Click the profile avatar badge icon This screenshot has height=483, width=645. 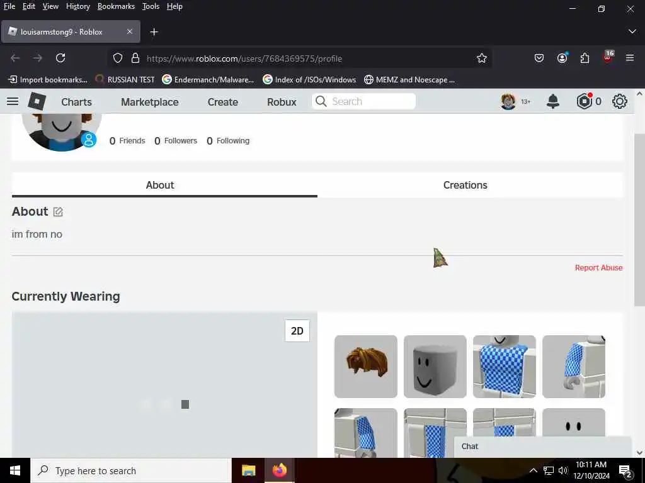pos(88,140)
